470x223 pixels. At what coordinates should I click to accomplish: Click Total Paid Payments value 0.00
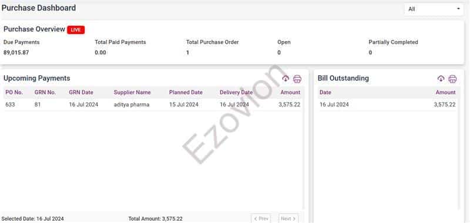100,53
